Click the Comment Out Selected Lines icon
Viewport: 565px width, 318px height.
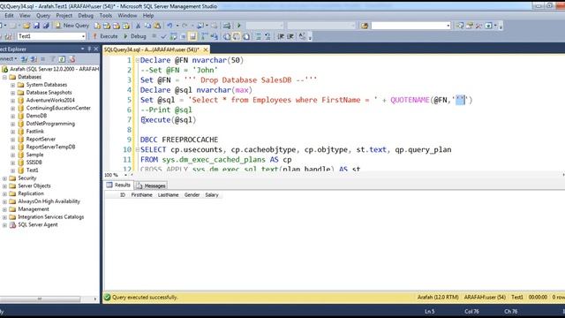pyautogui.click(x=259, y=36)
